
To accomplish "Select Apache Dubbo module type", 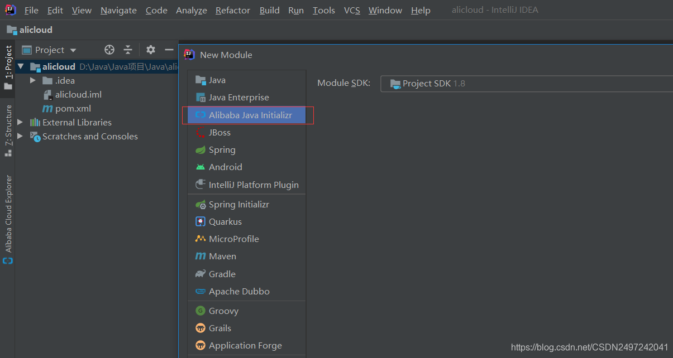I will click(246, 291).
